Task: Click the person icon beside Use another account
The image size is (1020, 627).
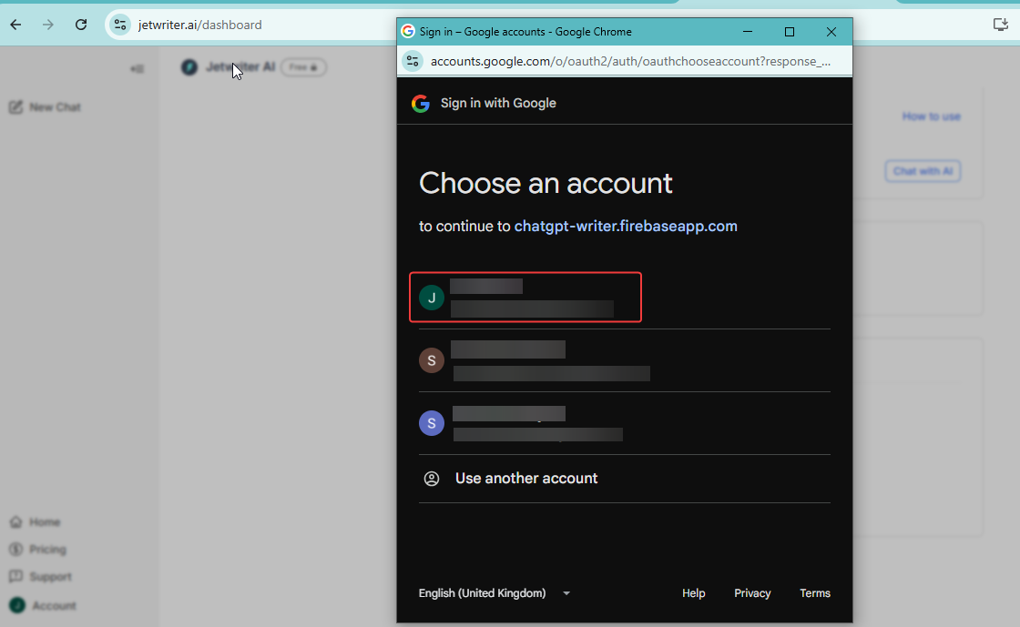Action: (x=432, y=479)
